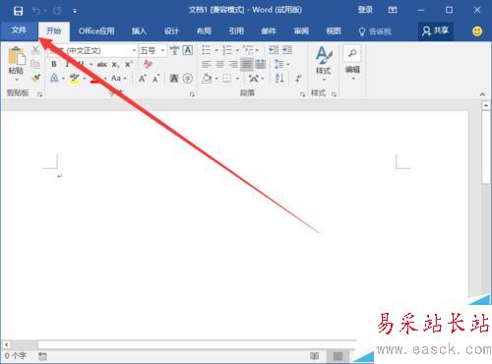This screenshot has width=492, height=364.
Task: Open Ribbon Display Options icon
Action: (393, 10)
